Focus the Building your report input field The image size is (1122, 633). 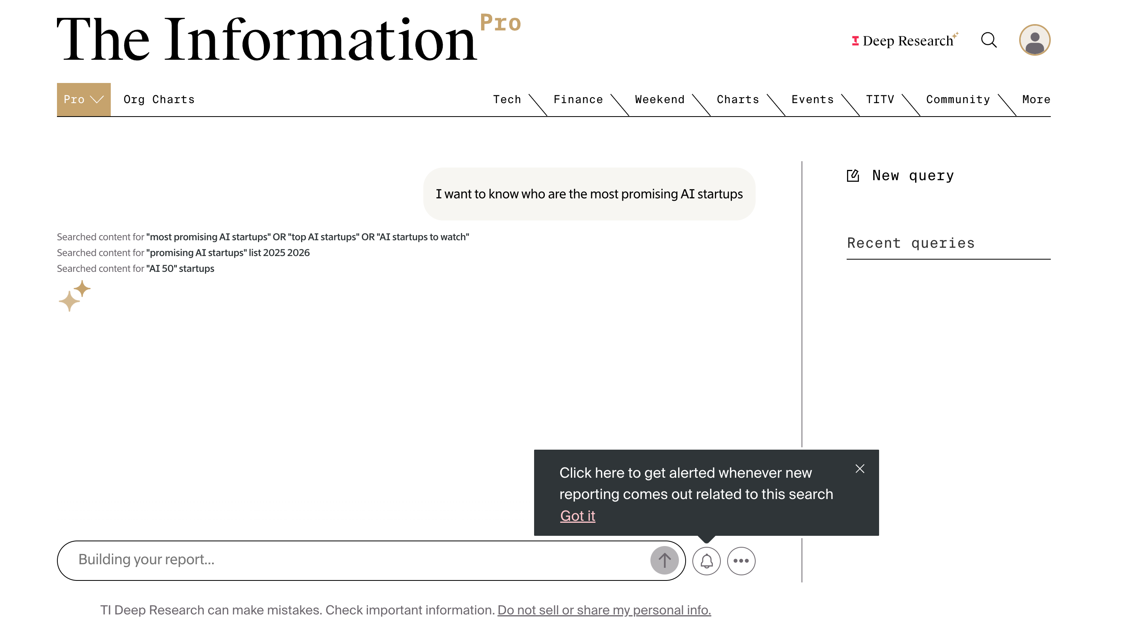pos(371,560)
